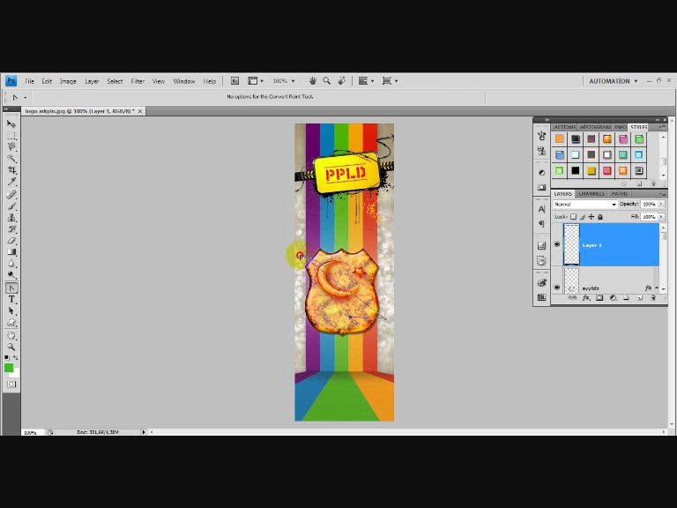Select the History Brush tool
The image size is (677, 508).
click(11, 229)
